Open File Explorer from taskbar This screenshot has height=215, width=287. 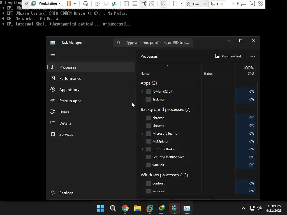(138, 208)
